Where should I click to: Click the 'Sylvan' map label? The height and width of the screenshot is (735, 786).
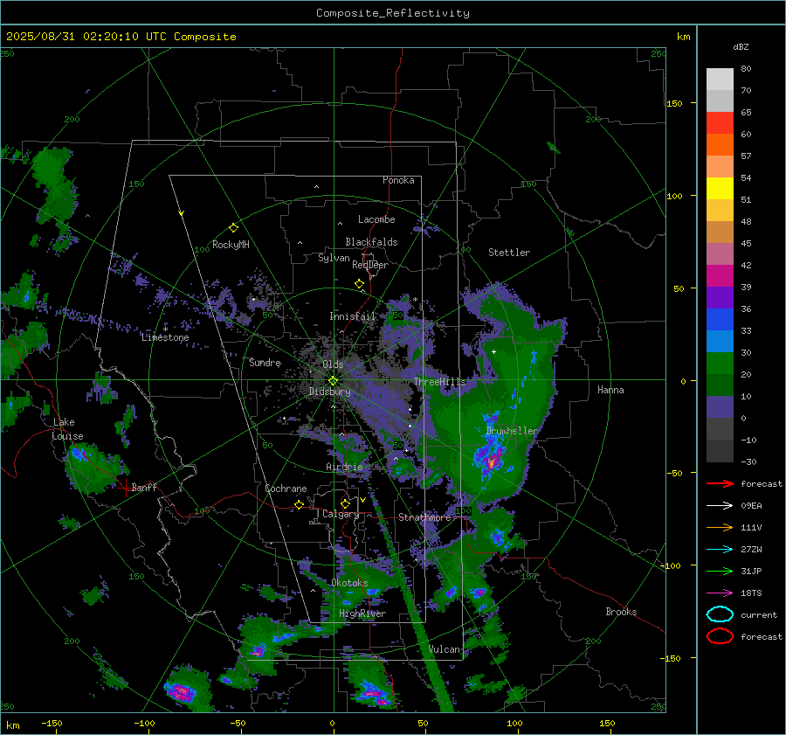[x=334, y=258]
